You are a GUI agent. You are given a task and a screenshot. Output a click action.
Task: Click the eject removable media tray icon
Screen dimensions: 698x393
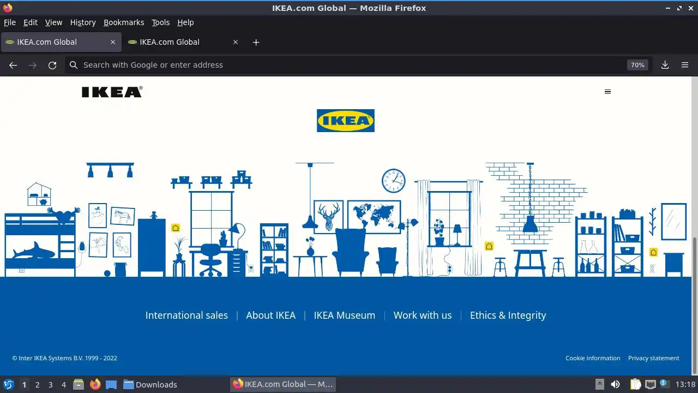point(600,384)
